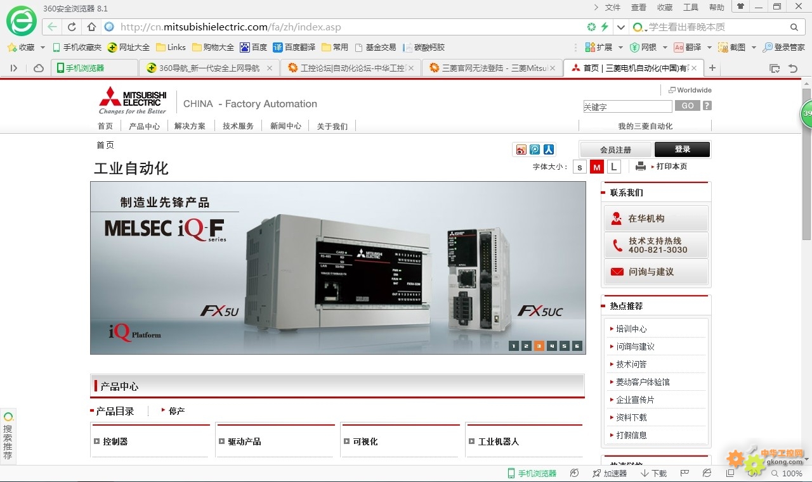The width and height of the screenshot is (812, 482).
Task: Open 百度 paw bookmark
Action: pos(253,48)
